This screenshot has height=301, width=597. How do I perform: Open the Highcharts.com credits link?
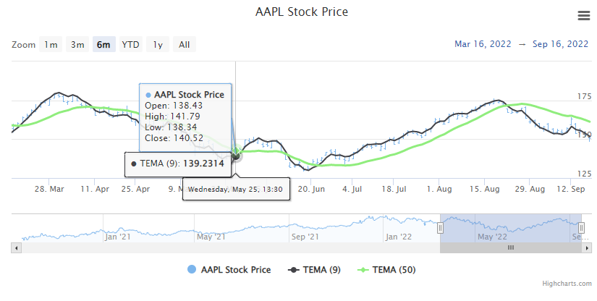pos(572,285)
